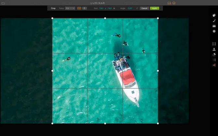
Task: Show the layers panel icon
Action: 174,3
